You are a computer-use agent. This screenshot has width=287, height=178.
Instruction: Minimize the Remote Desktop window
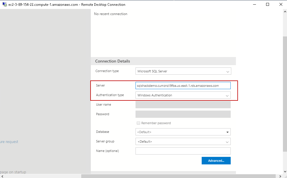[254, 5]
